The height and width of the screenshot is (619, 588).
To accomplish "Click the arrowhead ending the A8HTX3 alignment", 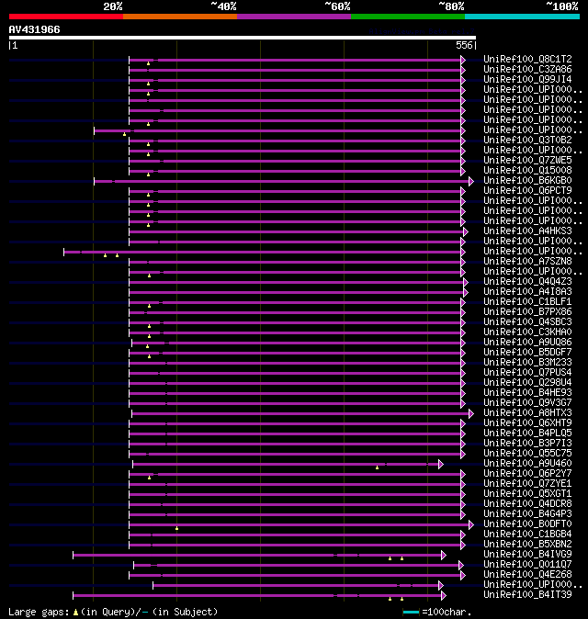I will (471, 413).
